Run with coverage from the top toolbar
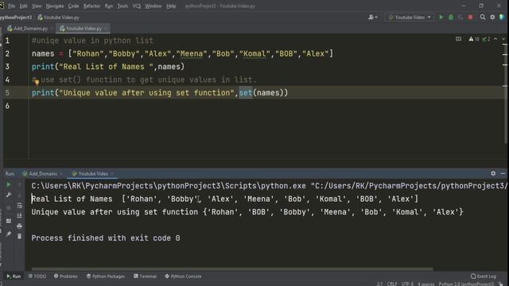 460,17
